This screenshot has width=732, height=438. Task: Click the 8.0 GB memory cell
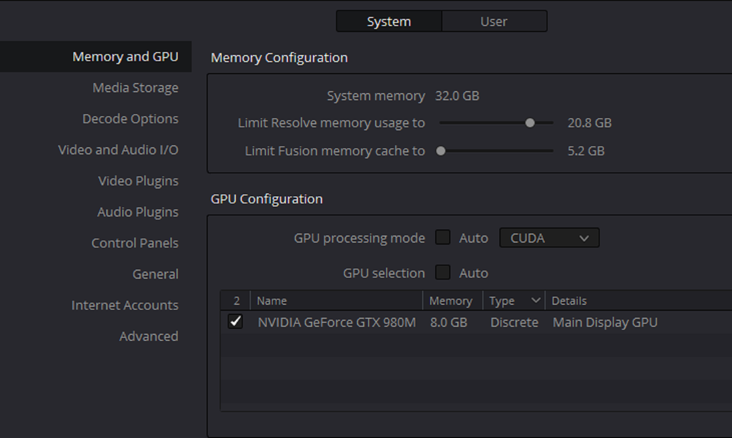[449, 322]
